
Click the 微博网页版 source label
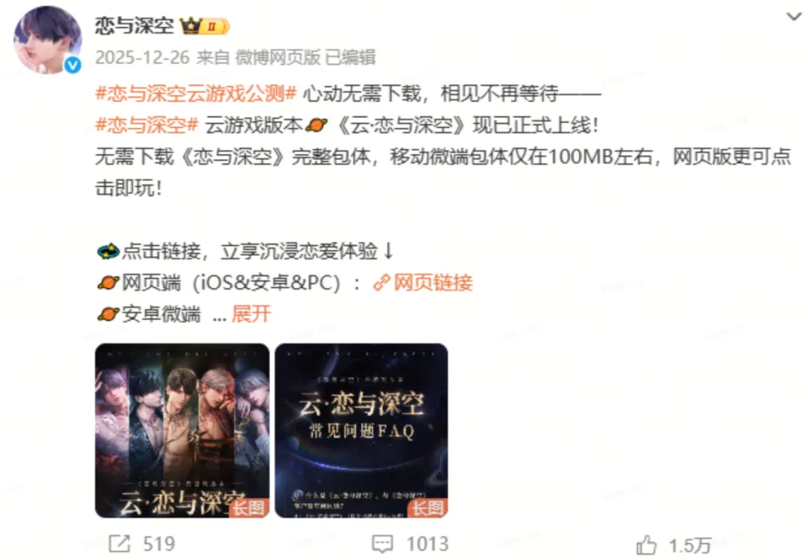click(278, 57)
